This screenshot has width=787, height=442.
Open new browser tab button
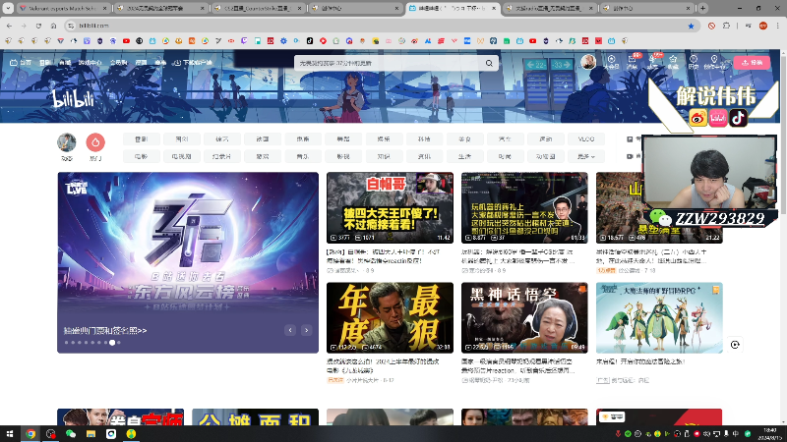(702, 8)
